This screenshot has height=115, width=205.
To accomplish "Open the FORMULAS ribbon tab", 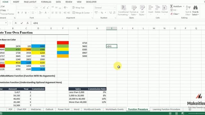I will point(46,2).
